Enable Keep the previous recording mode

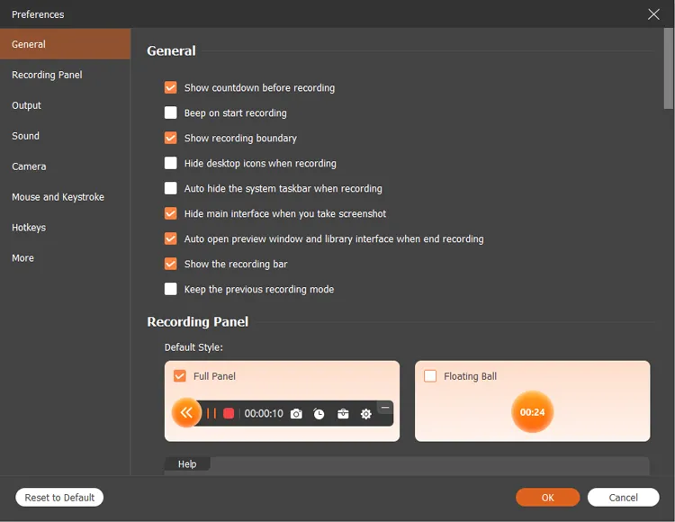(x=170, y=290)
